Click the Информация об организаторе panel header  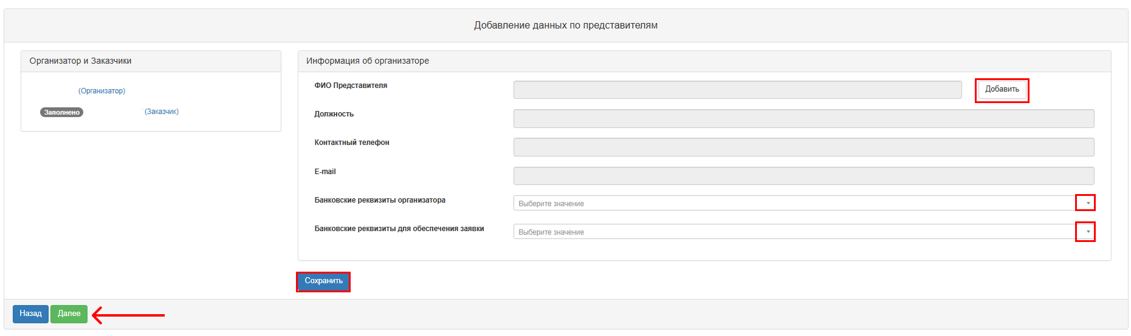(704, 61)
